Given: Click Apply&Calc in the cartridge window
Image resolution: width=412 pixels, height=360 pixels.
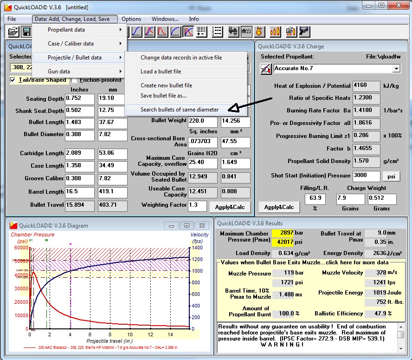Looking at the screenshot, I should (230, 207).
